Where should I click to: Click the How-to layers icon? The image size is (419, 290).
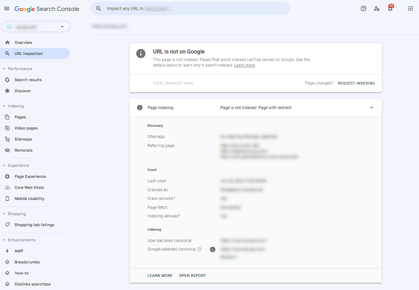click(8, 273)
